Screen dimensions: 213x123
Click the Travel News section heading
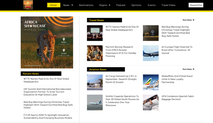(x=105, y=20)
